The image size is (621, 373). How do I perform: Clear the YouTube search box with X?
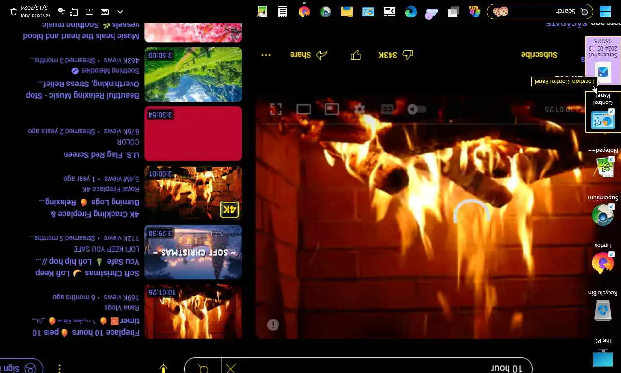pyautogui.click(x=231, y=368)
